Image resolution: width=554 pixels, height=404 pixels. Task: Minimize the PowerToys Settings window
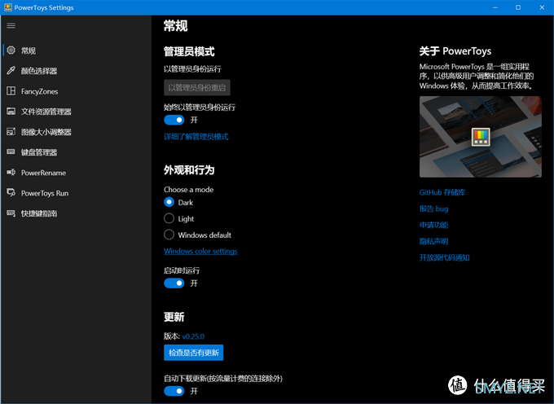tap(495, 7)
